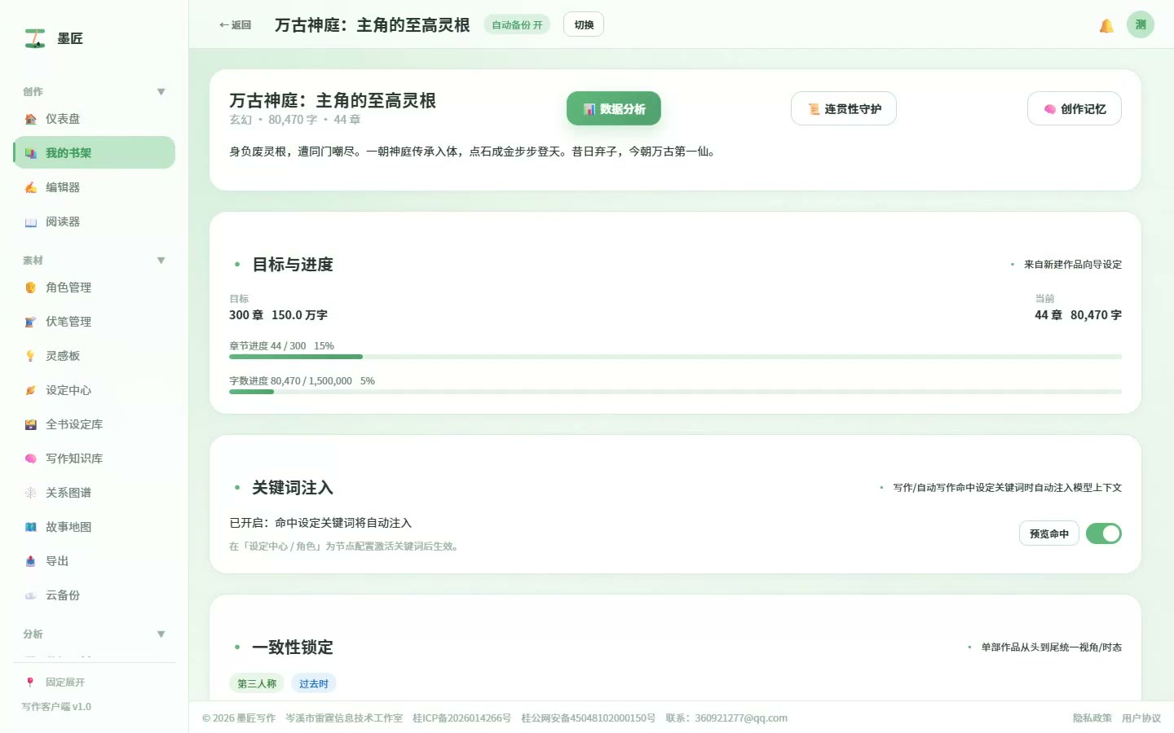Image resolution: width=1174 pixels, height=733 pixels.
Task: Click the 返回 back button
Action: pyautogui.click(x=235, y=25)
